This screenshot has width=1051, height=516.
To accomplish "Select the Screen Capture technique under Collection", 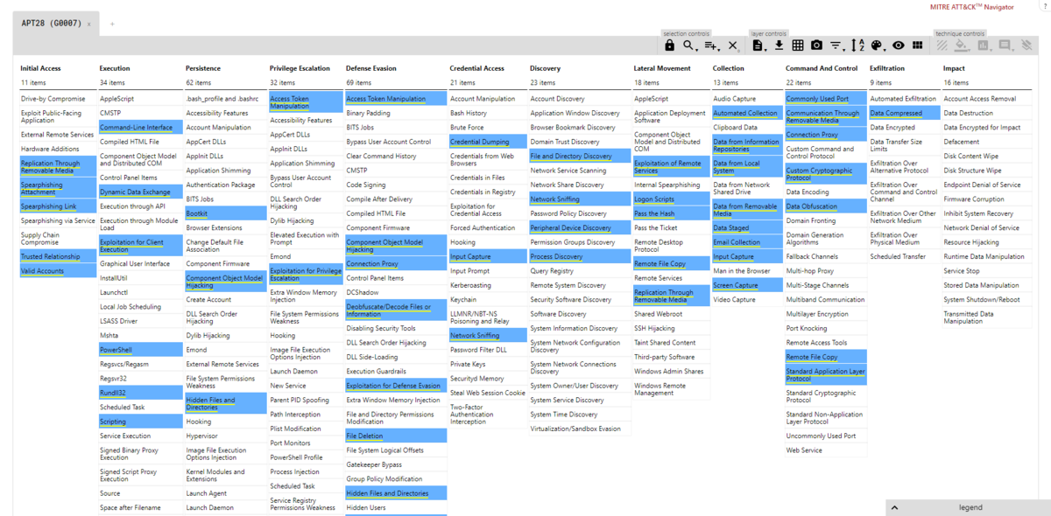I will [746, 285].
